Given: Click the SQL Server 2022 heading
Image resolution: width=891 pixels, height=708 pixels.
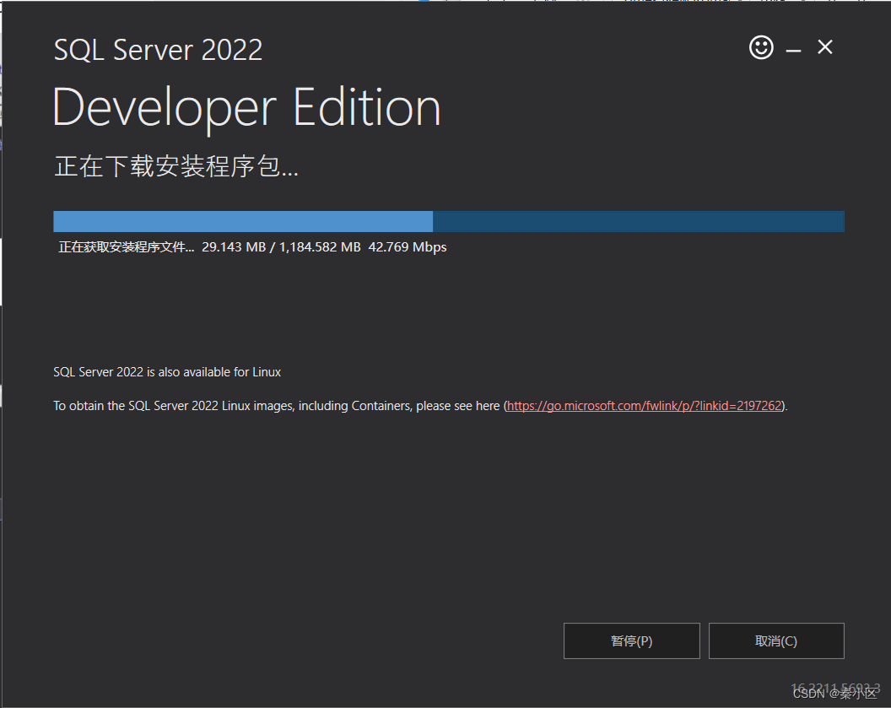Looking at the screenshot, I should click(158, 50).
